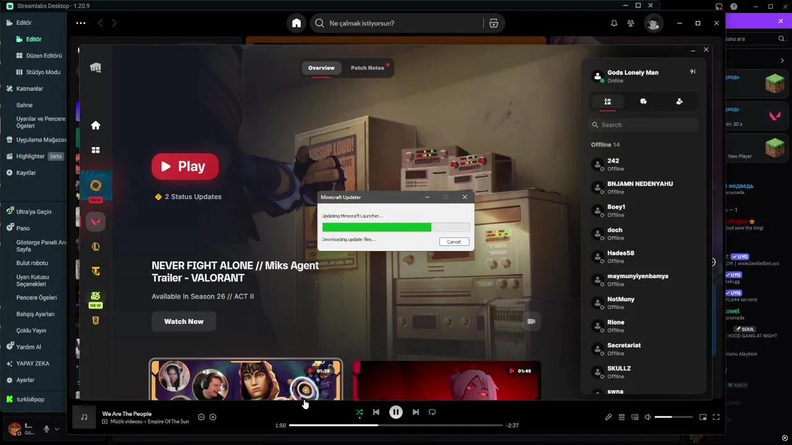The image size is (792, 445).
Task: Open Ayarlar settings in Streamlabs
Action: coord(20,380)
